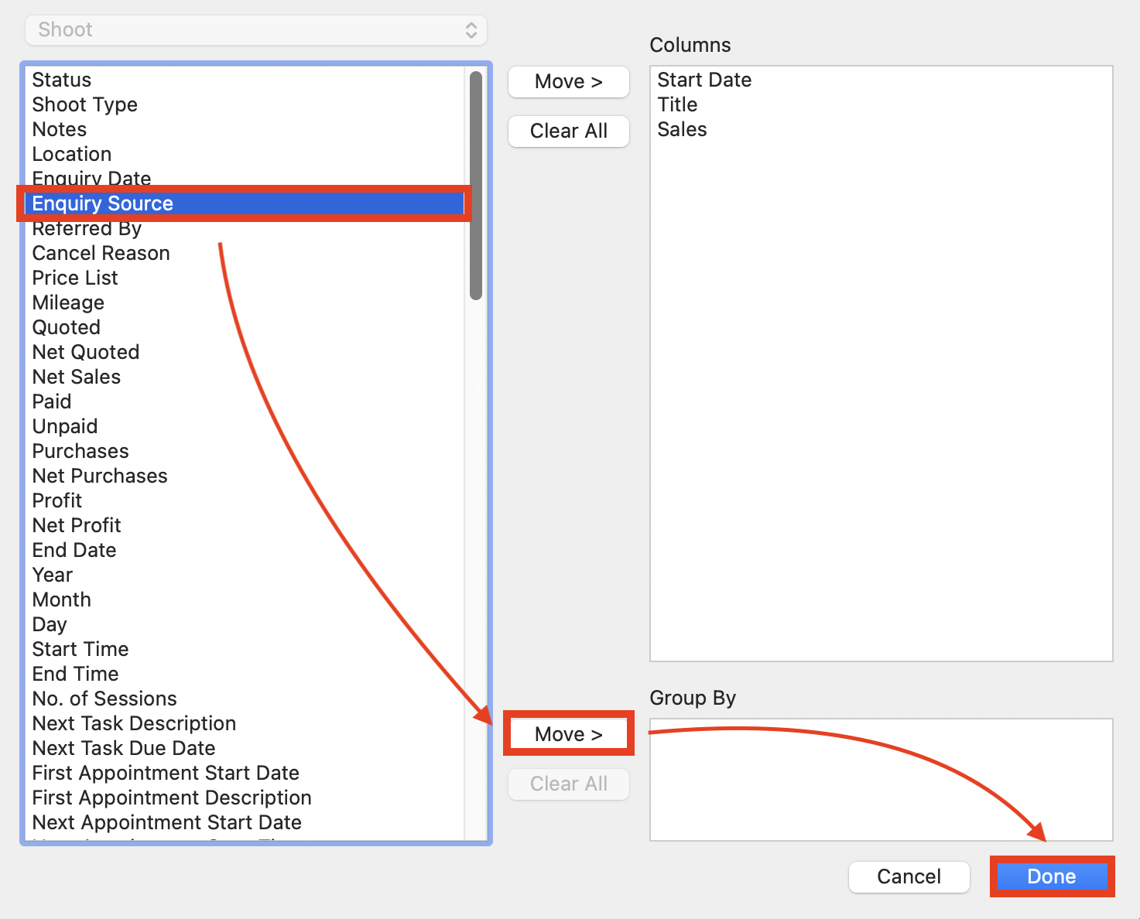Select Start Date in the Columns list
1140x919 pixels.
click(x=704, y=80)
